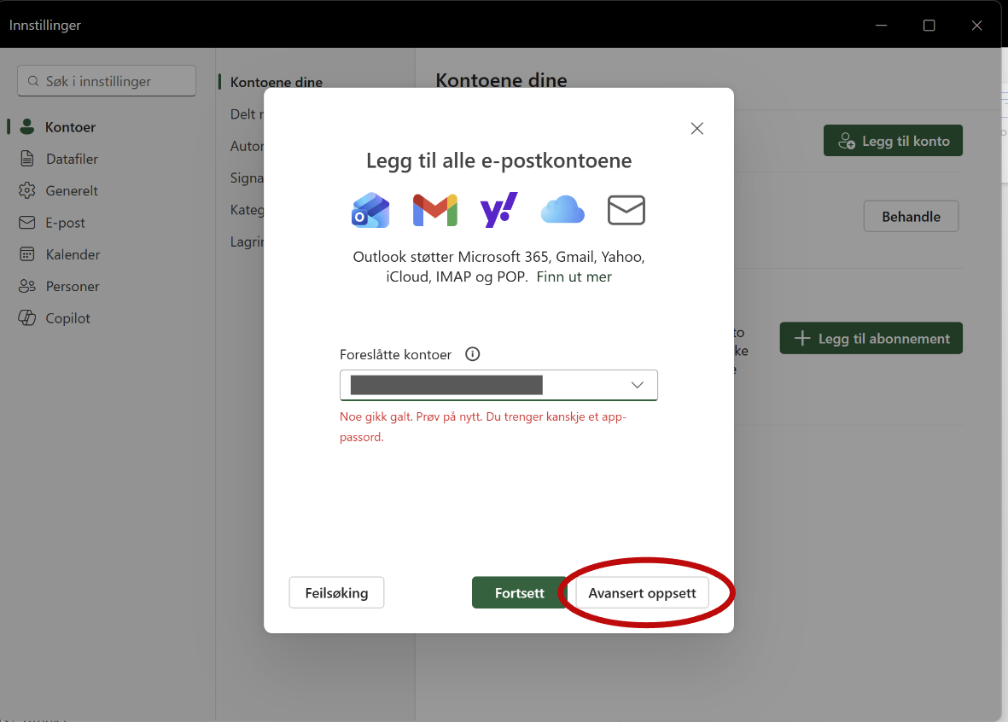Image resolution: width=1008 pixels, height=722 pixels.
Task: Click Legg til abonnement button
Action: pyautogui.click(x=871, y=338)
